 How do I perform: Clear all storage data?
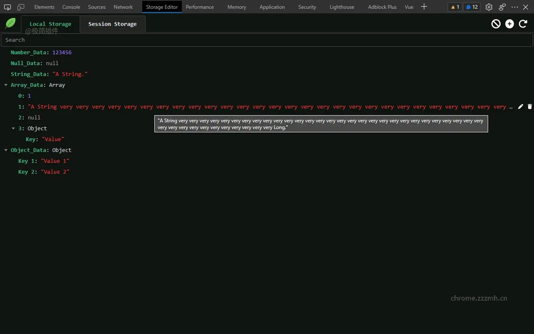(x=496, y=24)
